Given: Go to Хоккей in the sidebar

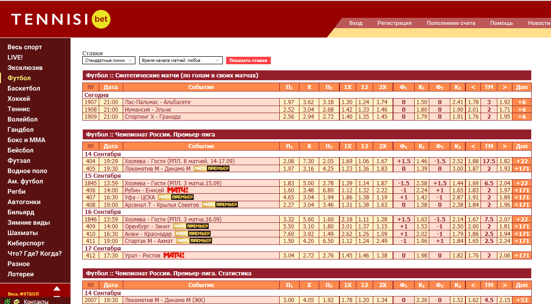Looking at the screenshot, I should click(x=19, y=99).
